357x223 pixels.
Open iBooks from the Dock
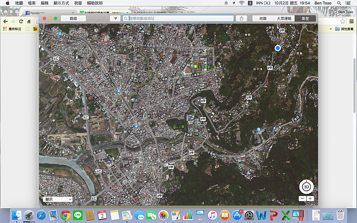click(225, 215)
